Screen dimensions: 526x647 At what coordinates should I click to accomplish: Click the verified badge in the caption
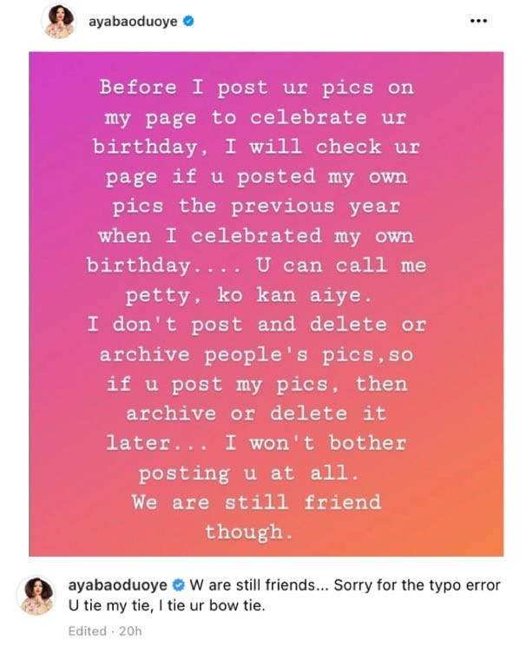click(178, 586)
